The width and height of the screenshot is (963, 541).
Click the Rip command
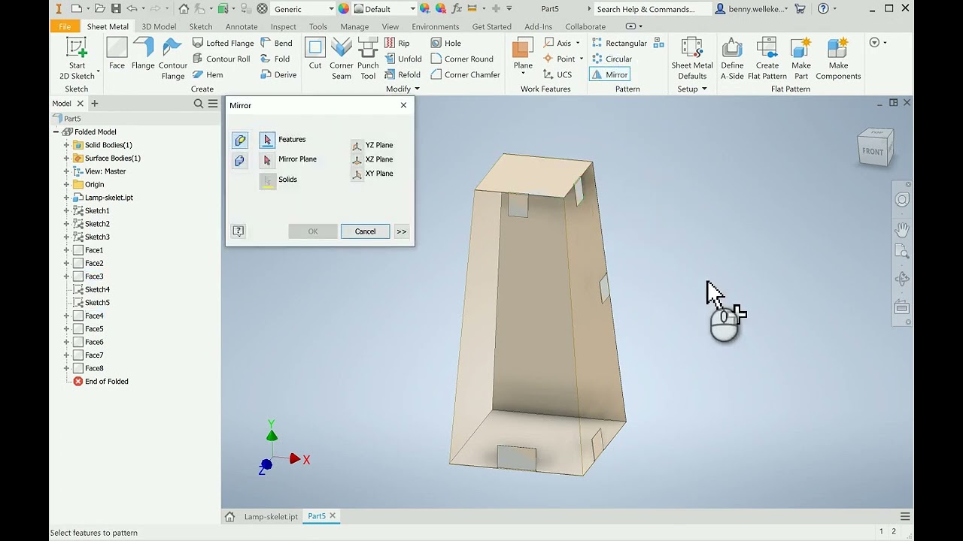click(x=397, y=43)
